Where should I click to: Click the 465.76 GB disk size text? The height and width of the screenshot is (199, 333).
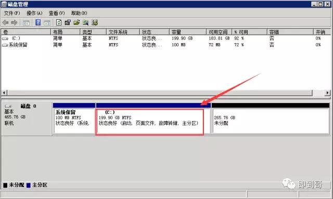coord(15,117)
